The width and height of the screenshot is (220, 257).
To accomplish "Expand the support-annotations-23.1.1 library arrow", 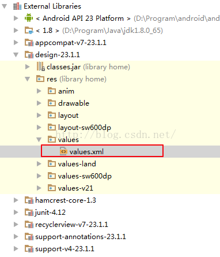I will tap(16, 237).
